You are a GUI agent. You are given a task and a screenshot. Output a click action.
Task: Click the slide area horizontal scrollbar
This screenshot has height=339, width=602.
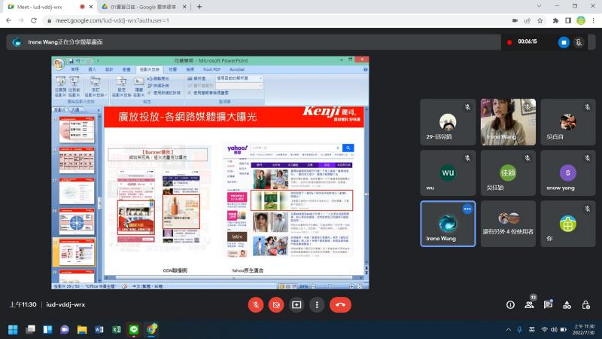[233, 277]
